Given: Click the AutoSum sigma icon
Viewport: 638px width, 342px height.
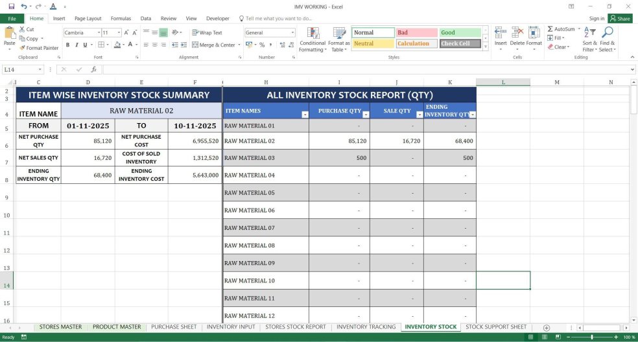Looking at the screenshot, I should 550,29.
